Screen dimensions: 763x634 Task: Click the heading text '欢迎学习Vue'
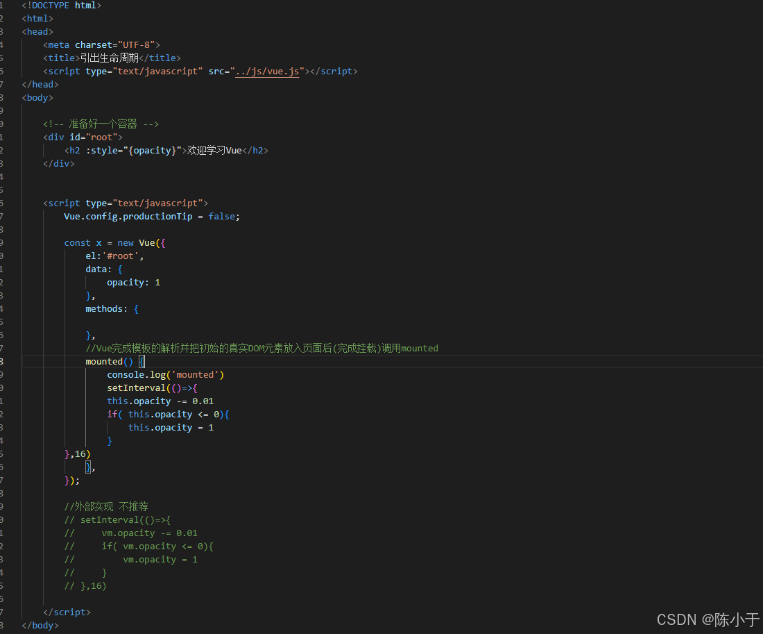[214, 150]
